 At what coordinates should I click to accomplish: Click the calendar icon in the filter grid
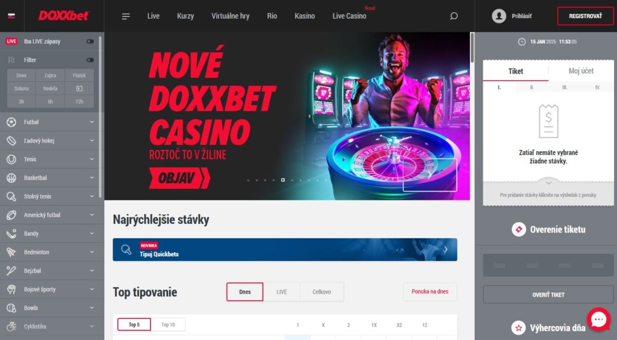tap(79, 88)
